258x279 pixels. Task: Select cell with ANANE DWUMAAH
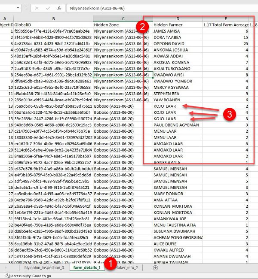click(178, 256)
